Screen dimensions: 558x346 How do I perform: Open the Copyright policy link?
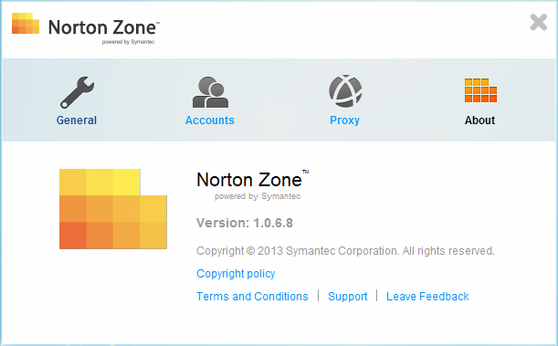pos(236,274)
